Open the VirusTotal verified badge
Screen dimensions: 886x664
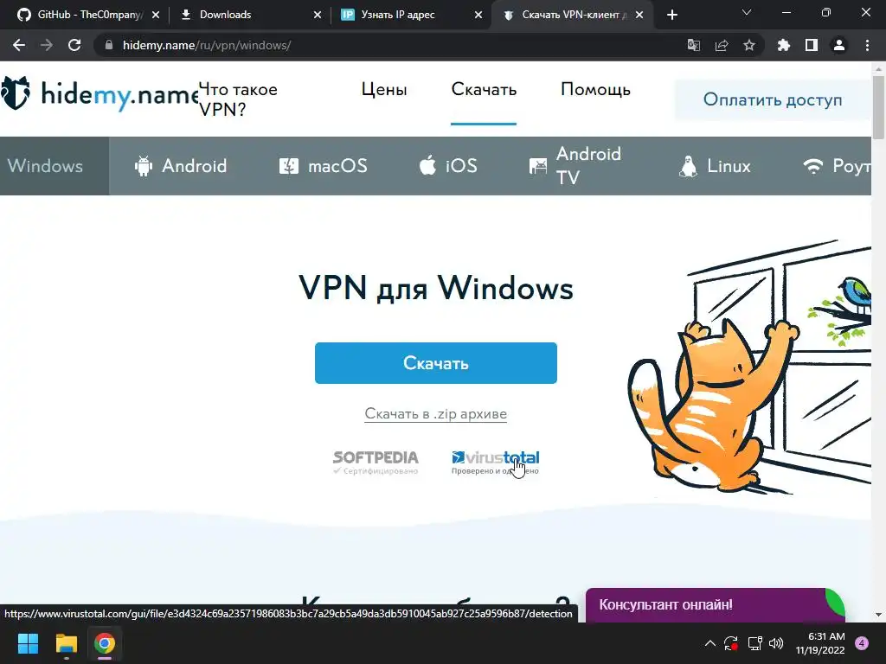point(496,463)
